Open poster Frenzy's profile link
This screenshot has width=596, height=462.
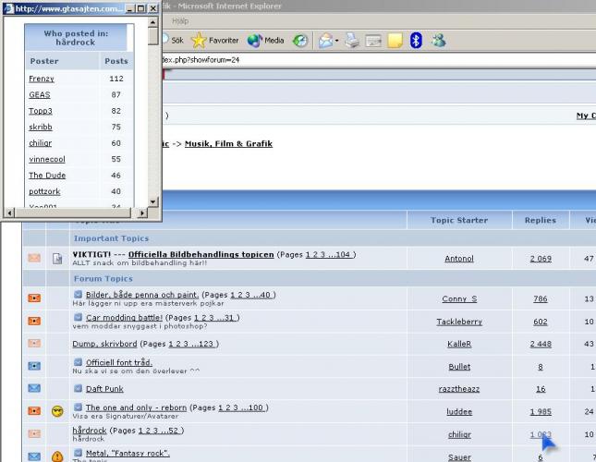pos(42,79)
